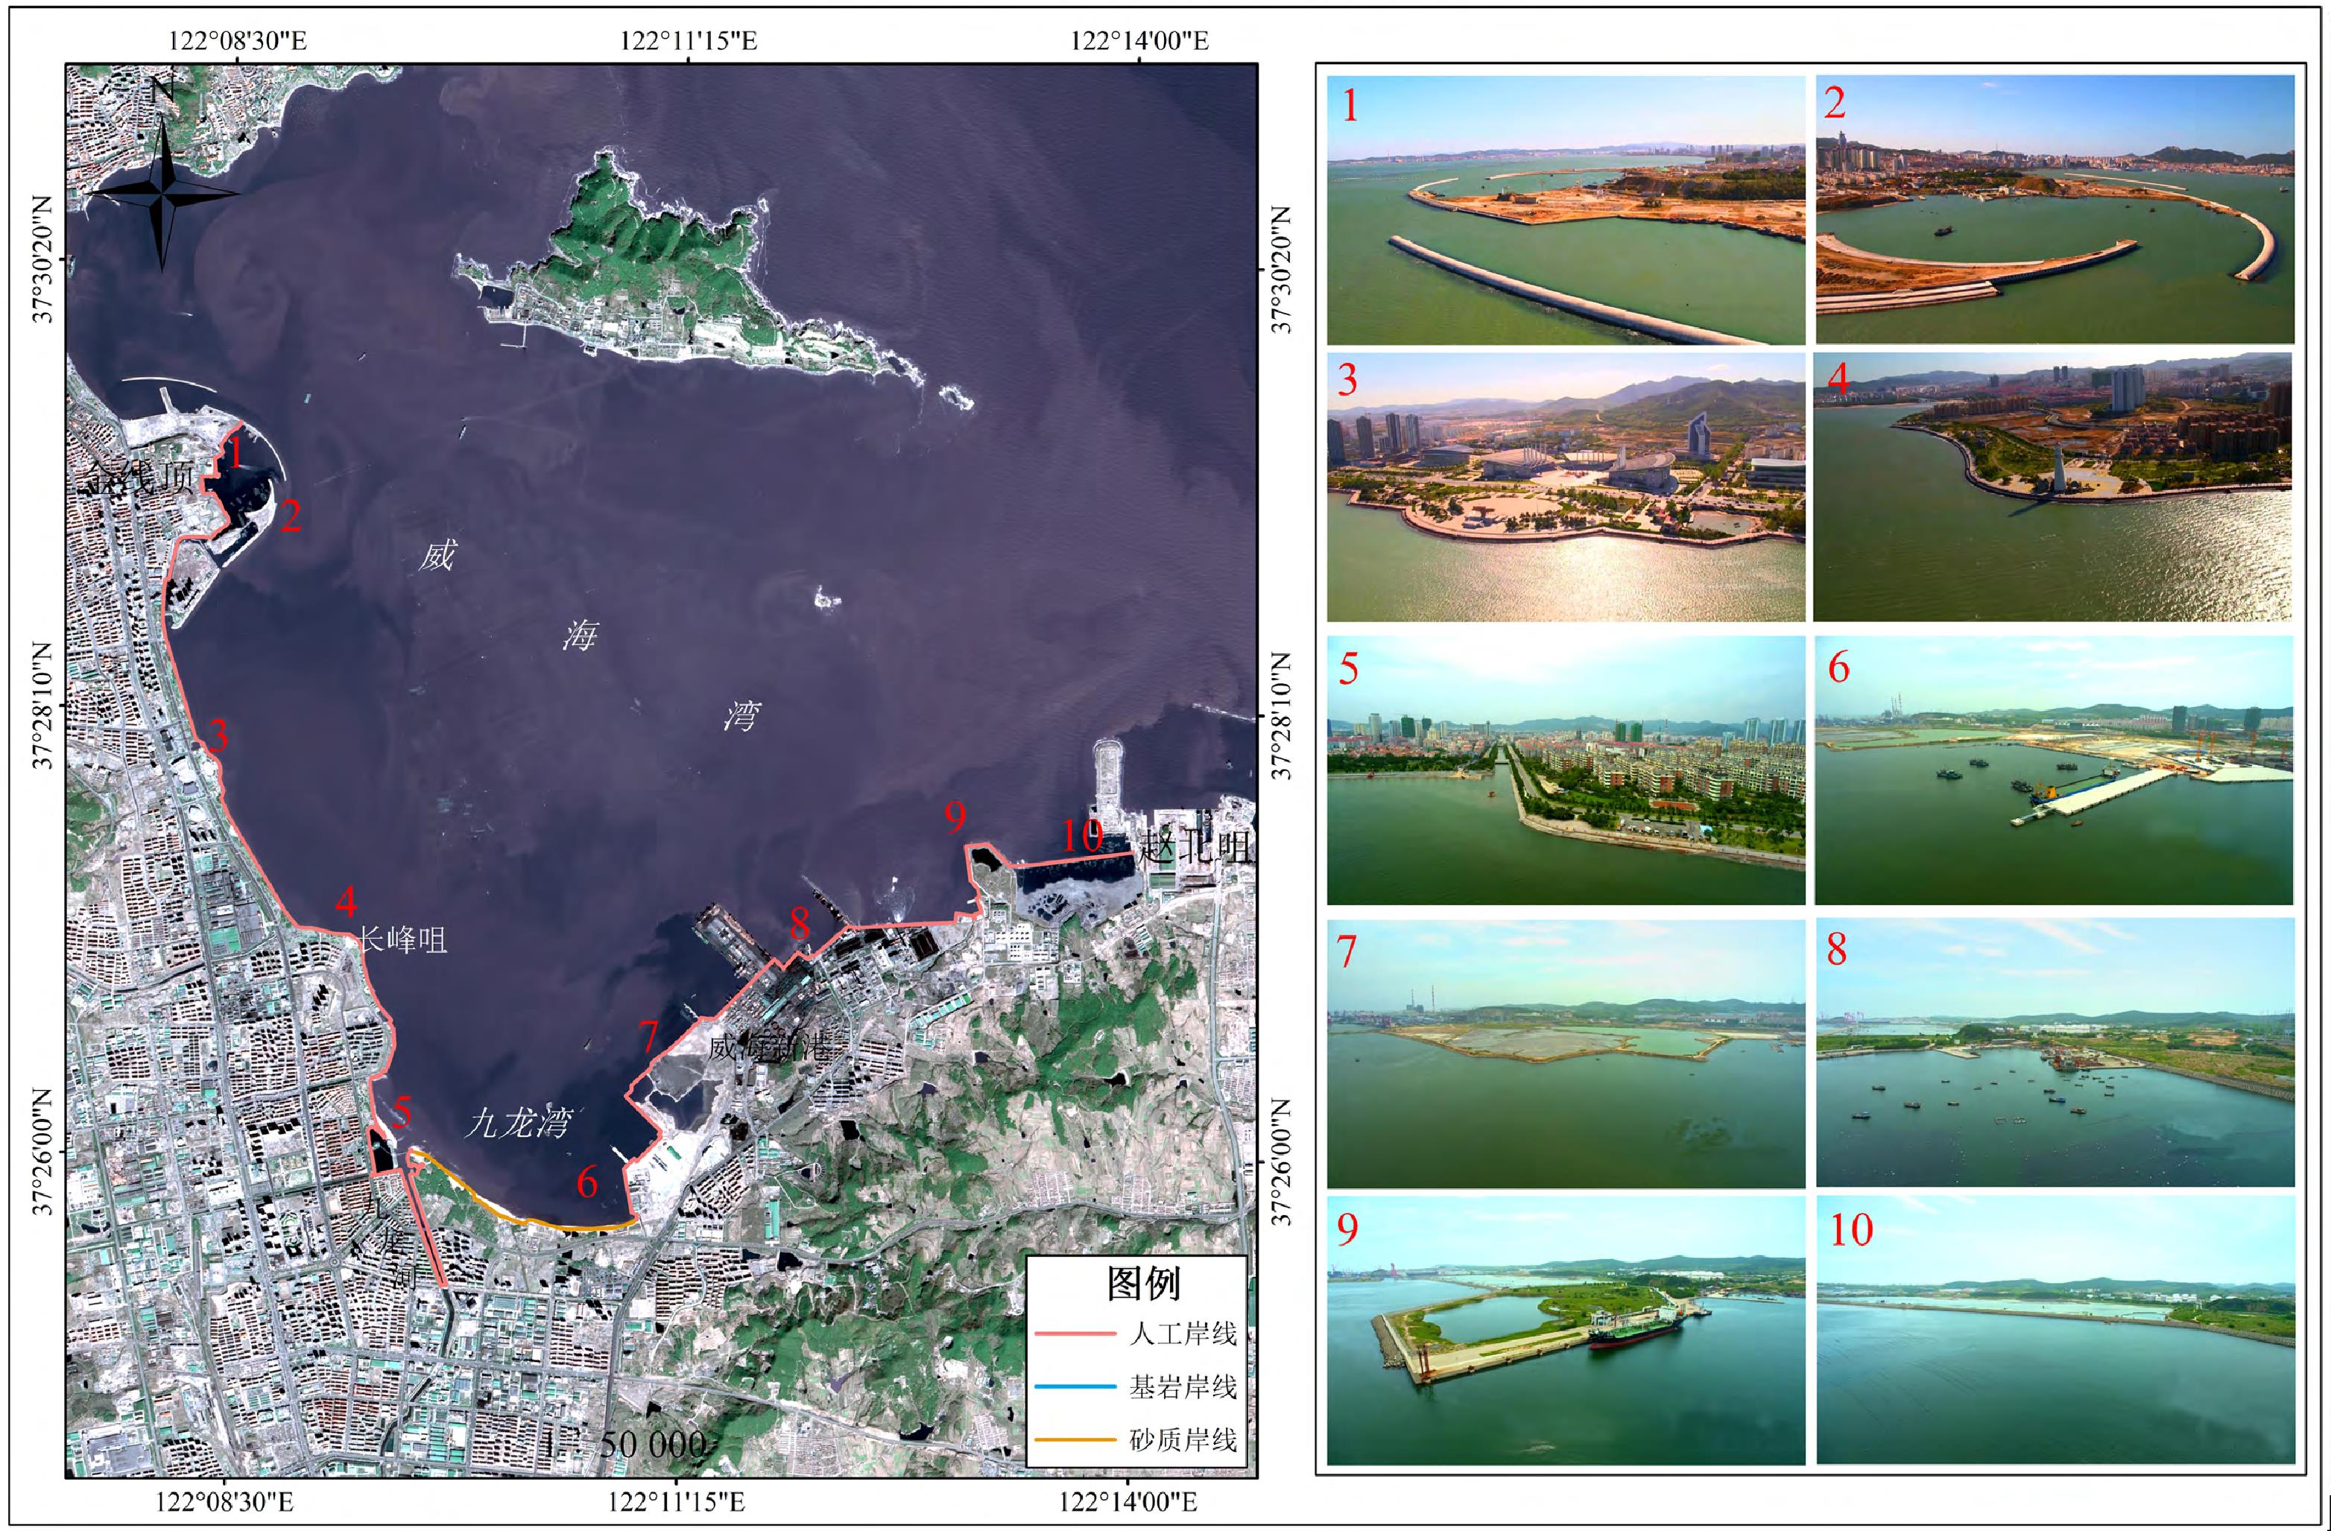This screenshot has width=2331, height=1531.
Task: Click the red 人工岸线 line swatch
Action: [x=1075, y=1334]
